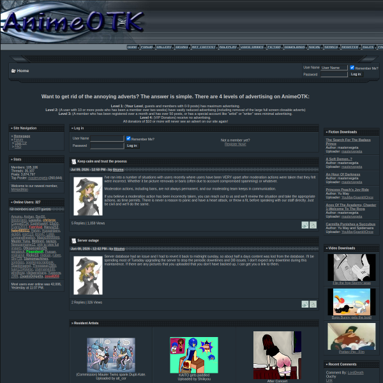Click the Online Users: 327 panel header

coord(36,202)
